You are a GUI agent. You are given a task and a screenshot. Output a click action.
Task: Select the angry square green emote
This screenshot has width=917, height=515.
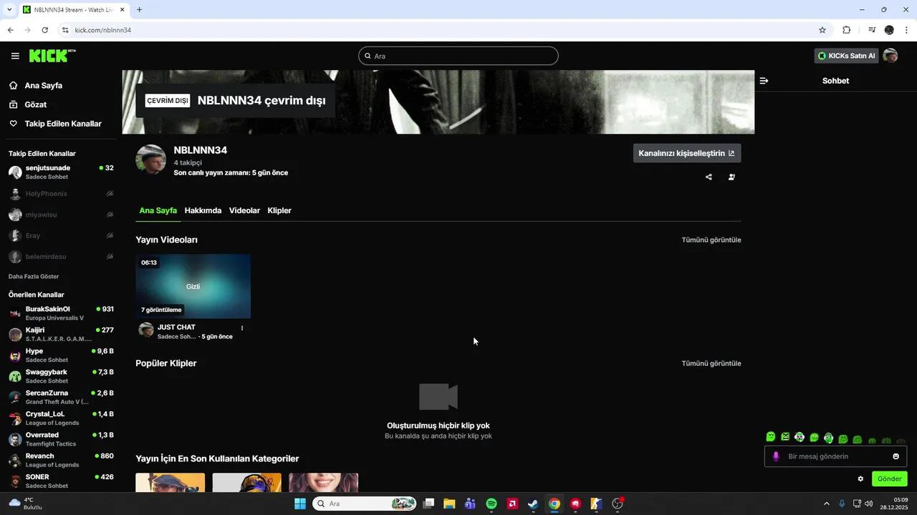[x=785, y=437]
